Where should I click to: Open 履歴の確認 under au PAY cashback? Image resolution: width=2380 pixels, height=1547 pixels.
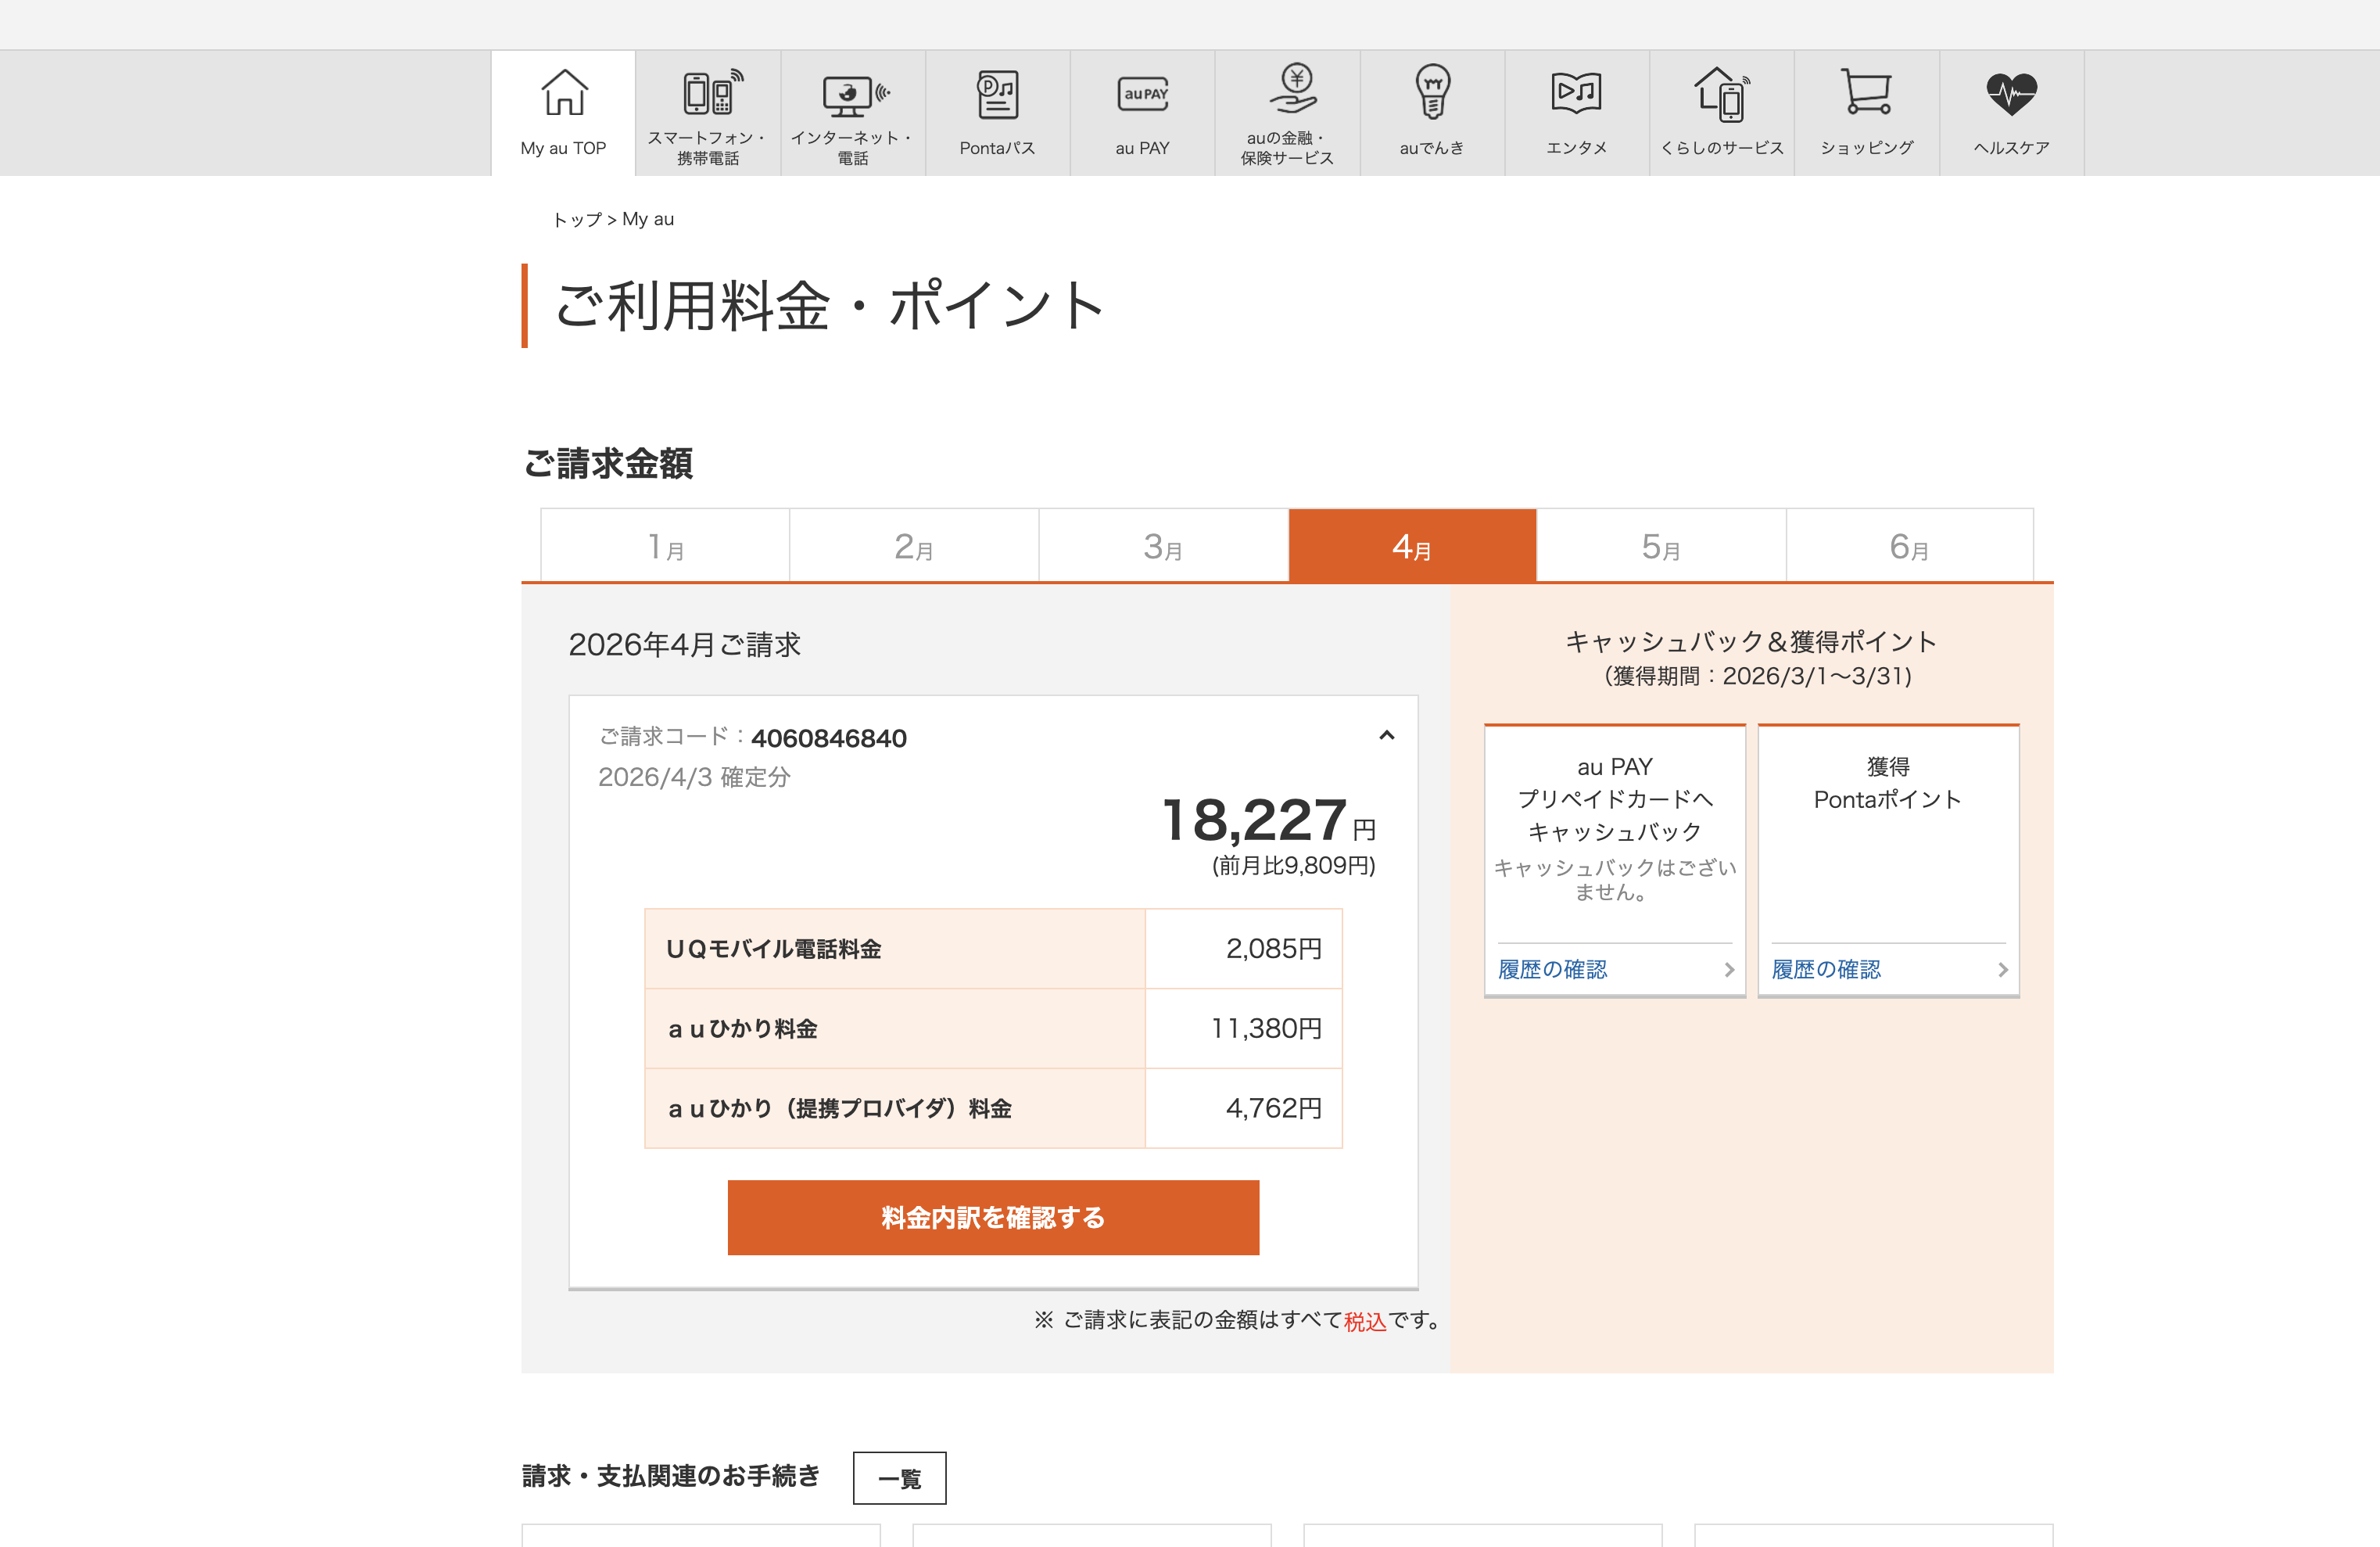click(1552, 969)
